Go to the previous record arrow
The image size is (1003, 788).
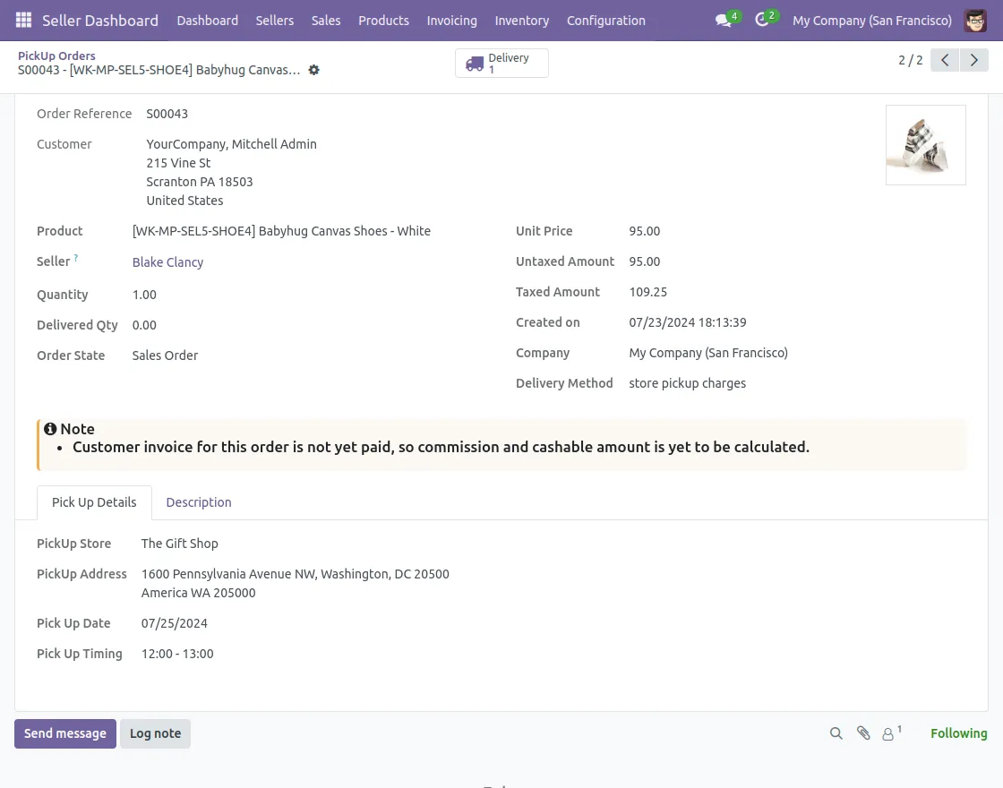[945, 61]
